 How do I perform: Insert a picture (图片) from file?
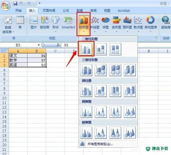tap(34, 22)
